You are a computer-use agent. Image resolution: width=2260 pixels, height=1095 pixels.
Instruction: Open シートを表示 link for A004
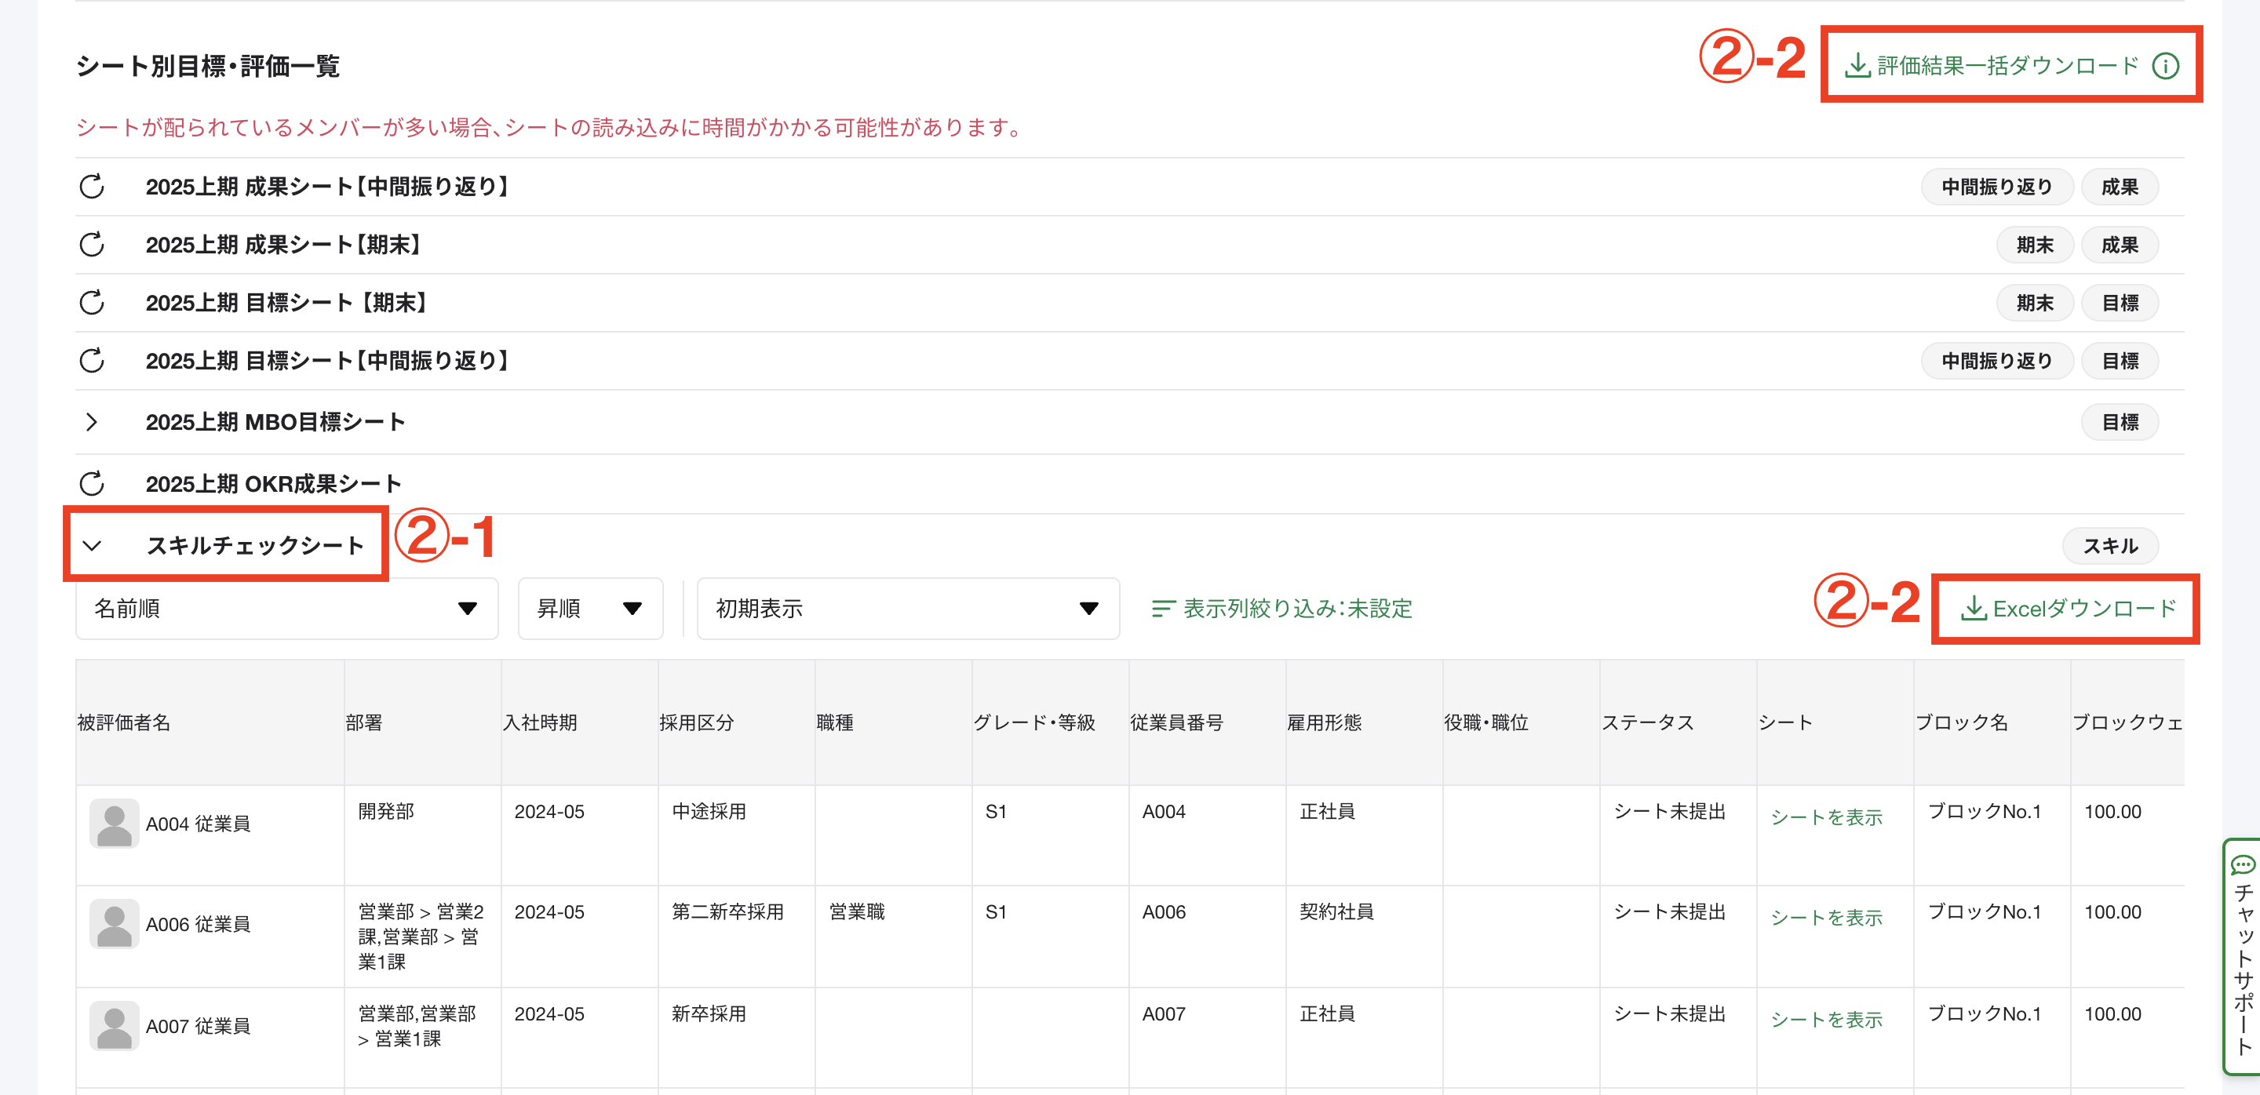1826,817
